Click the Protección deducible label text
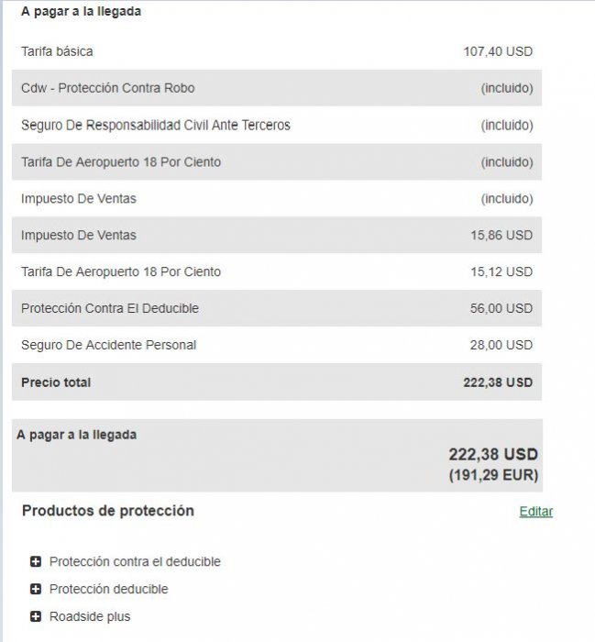595x642 pixels. (x=108, y=589)
